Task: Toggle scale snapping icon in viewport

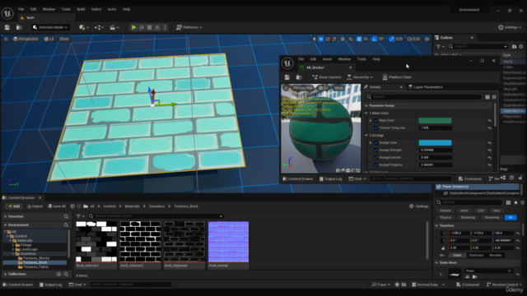Action: point(392,39)
